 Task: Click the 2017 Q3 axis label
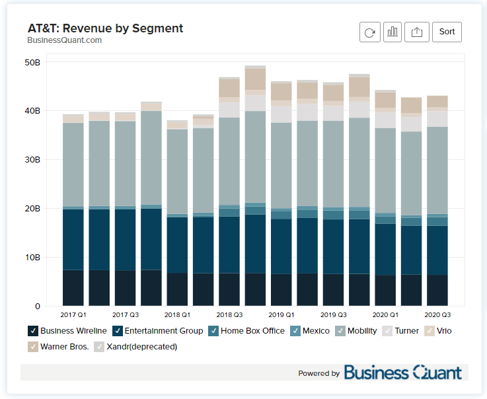[x=126, y=315]
